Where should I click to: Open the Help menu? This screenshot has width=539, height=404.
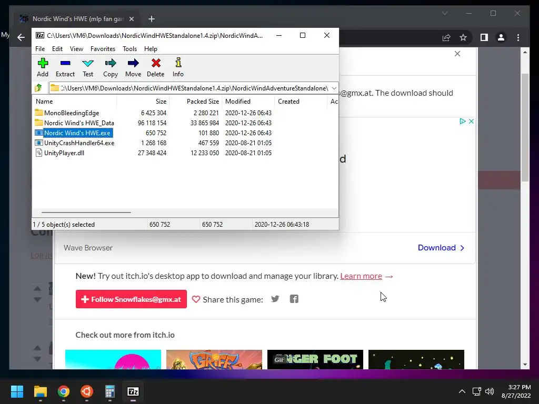click(x=151, y=49)
